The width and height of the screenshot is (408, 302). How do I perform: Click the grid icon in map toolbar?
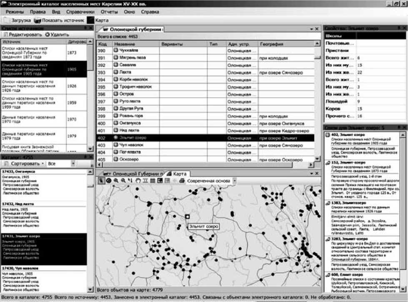[153, 181]
